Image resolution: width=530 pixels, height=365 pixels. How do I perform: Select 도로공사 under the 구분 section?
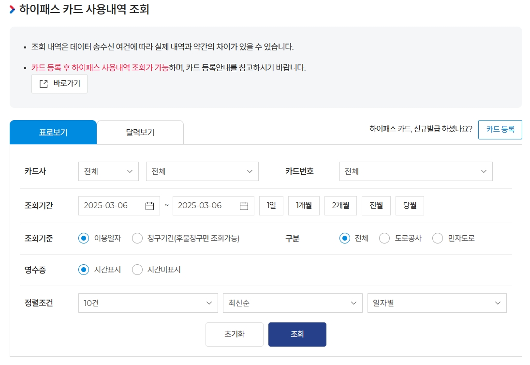coord(384,238)
